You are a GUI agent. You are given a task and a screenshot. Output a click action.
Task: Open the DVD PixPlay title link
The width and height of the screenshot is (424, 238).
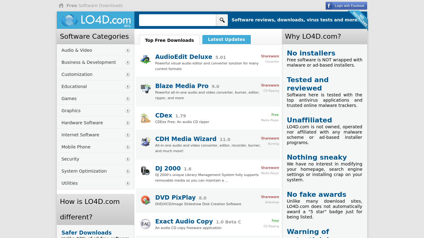tap(175, 197)
